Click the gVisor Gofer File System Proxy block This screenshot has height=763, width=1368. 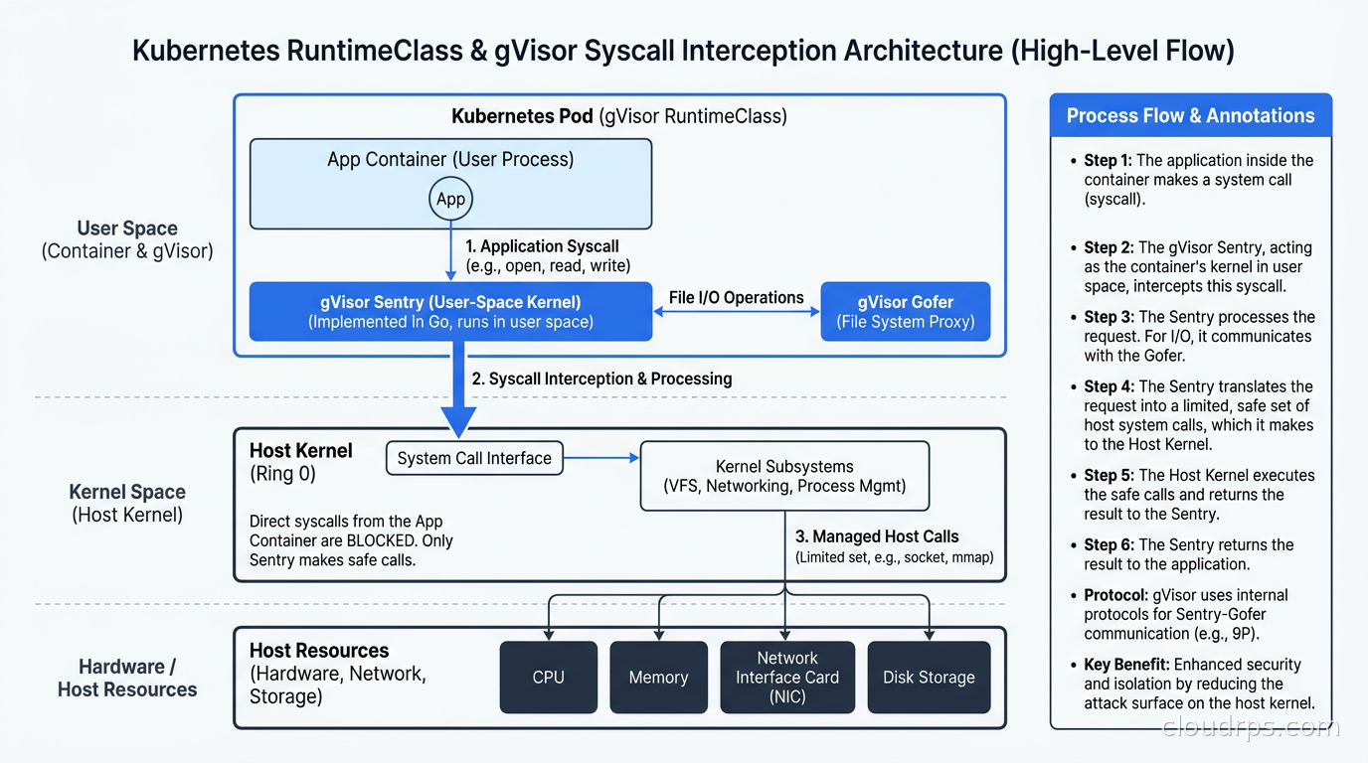pyautogui.click(x=906, y=311)
